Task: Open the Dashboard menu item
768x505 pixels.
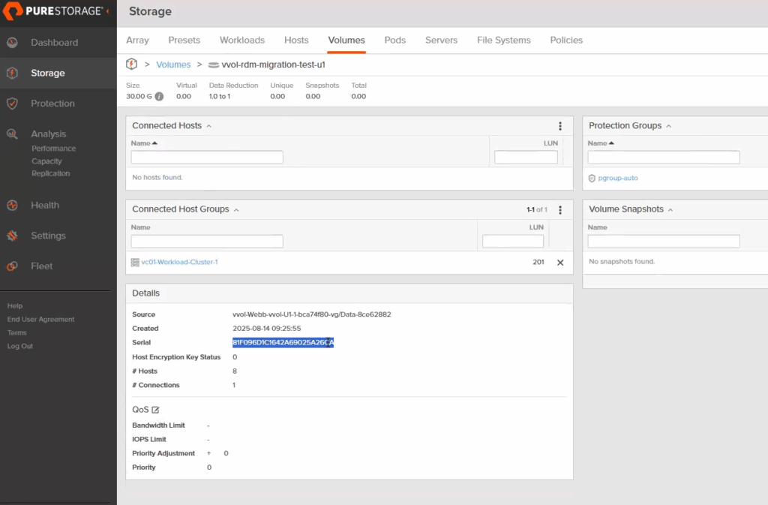Action: (54, 43)
